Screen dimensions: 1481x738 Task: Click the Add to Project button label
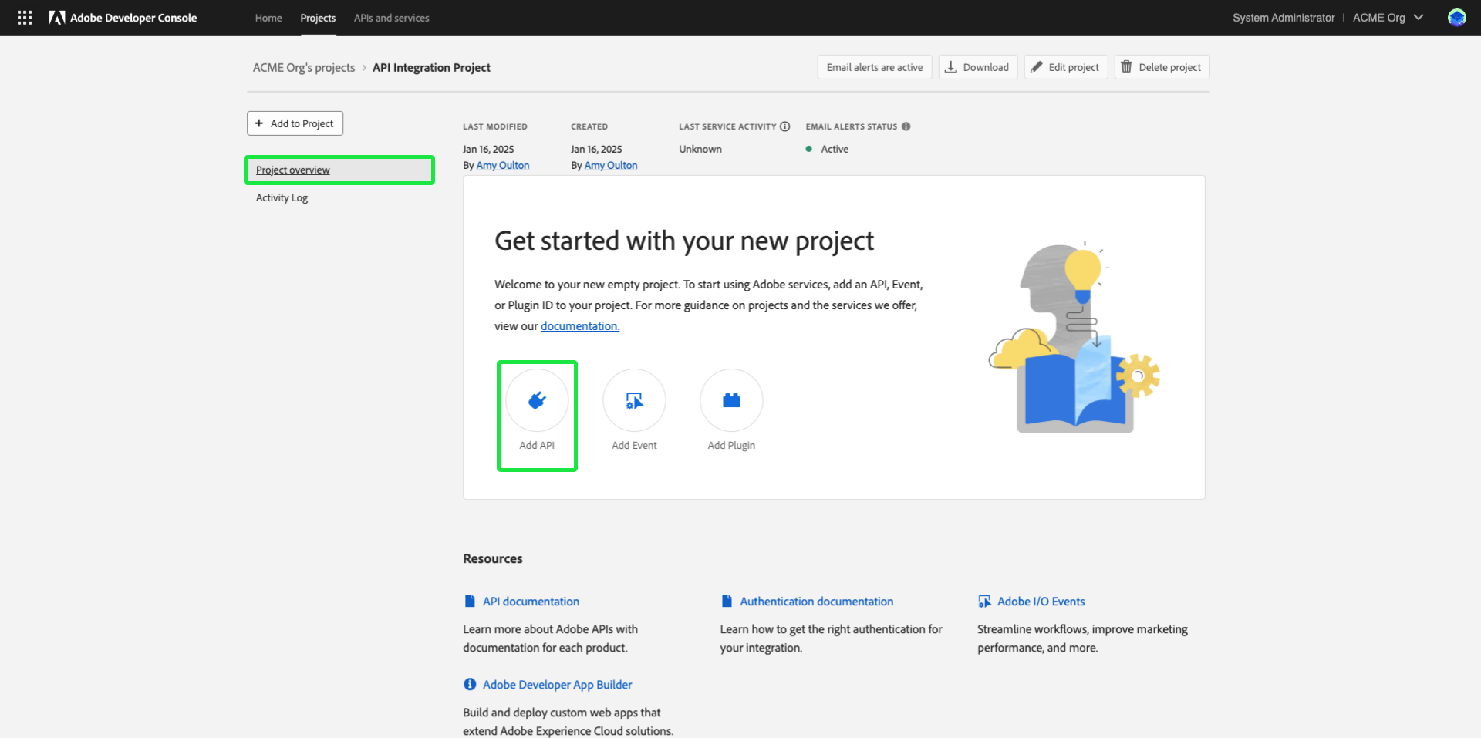pos(302,123)
